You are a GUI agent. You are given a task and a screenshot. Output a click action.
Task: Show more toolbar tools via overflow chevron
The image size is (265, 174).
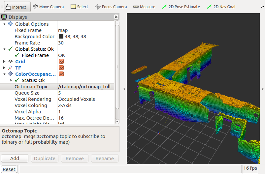(262, 7)
